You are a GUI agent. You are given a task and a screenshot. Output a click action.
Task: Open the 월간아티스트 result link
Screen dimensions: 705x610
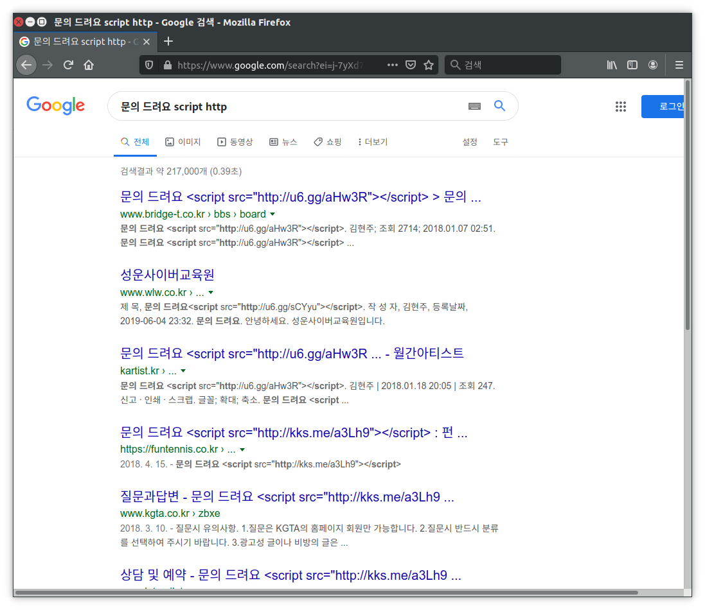pos(292,353)
